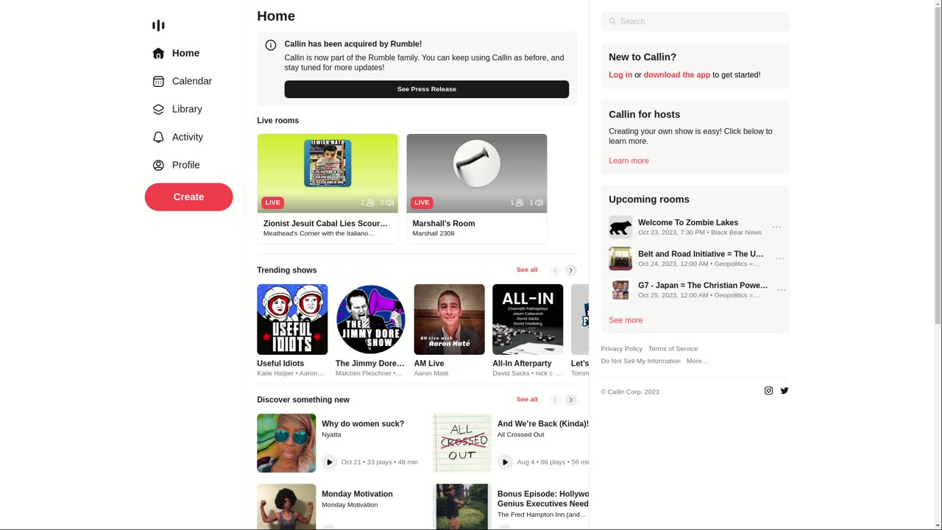This screenshot has width=942, height=530.
Task: Click speakers icon on Marshall's Room
Action: coord(539,202)
